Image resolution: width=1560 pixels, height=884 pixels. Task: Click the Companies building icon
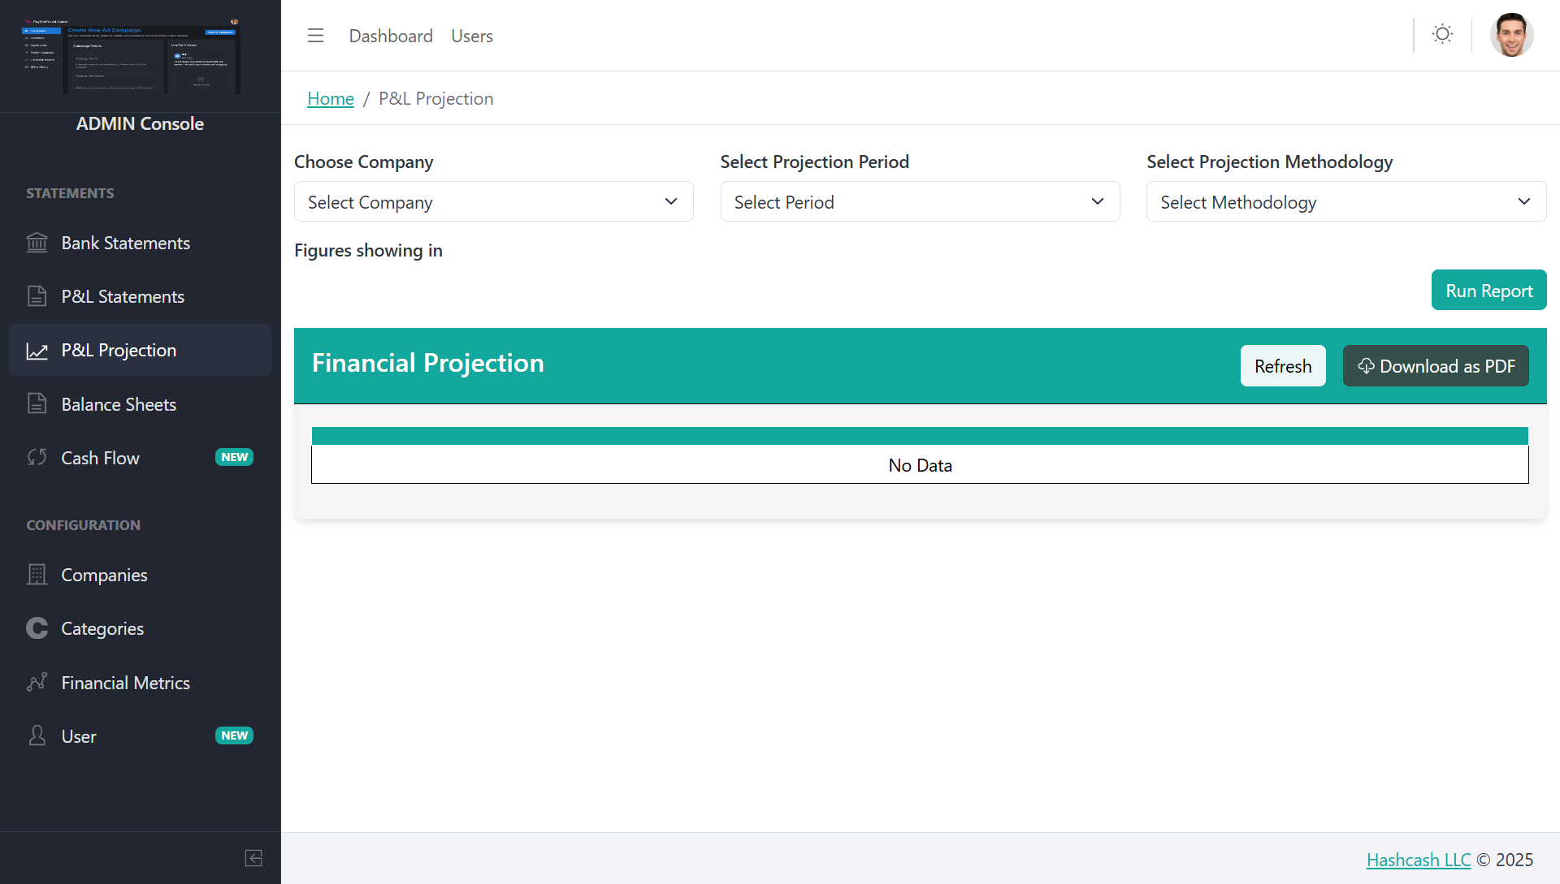point(37,575)
